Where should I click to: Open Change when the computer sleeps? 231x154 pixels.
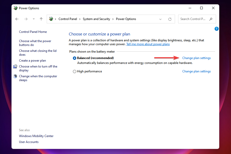[38, 78]
